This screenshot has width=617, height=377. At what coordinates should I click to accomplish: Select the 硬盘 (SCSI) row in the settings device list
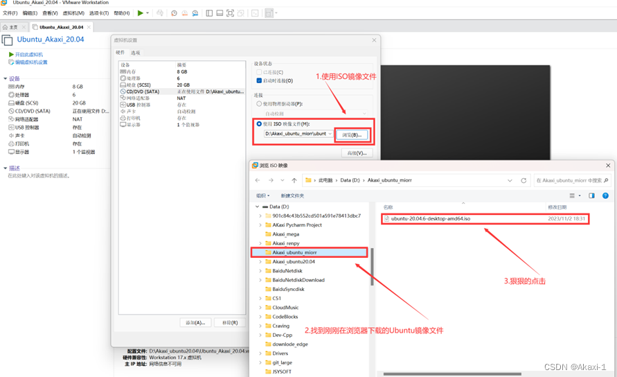click(x=182, y=85)
